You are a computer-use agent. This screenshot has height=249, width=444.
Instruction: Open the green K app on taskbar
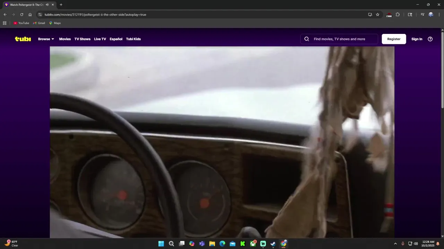(243, 244)
